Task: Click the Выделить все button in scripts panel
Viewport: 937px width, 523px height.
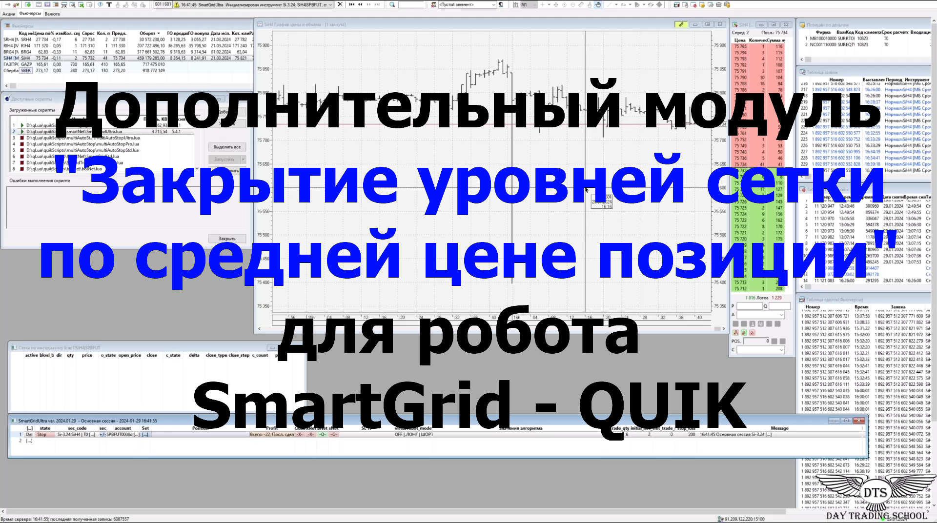Action: [226, 147]
